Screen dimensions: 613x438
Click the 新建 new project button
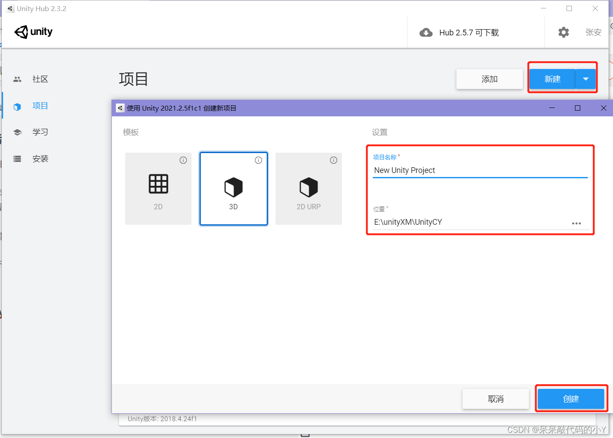(x=552, y=79)
